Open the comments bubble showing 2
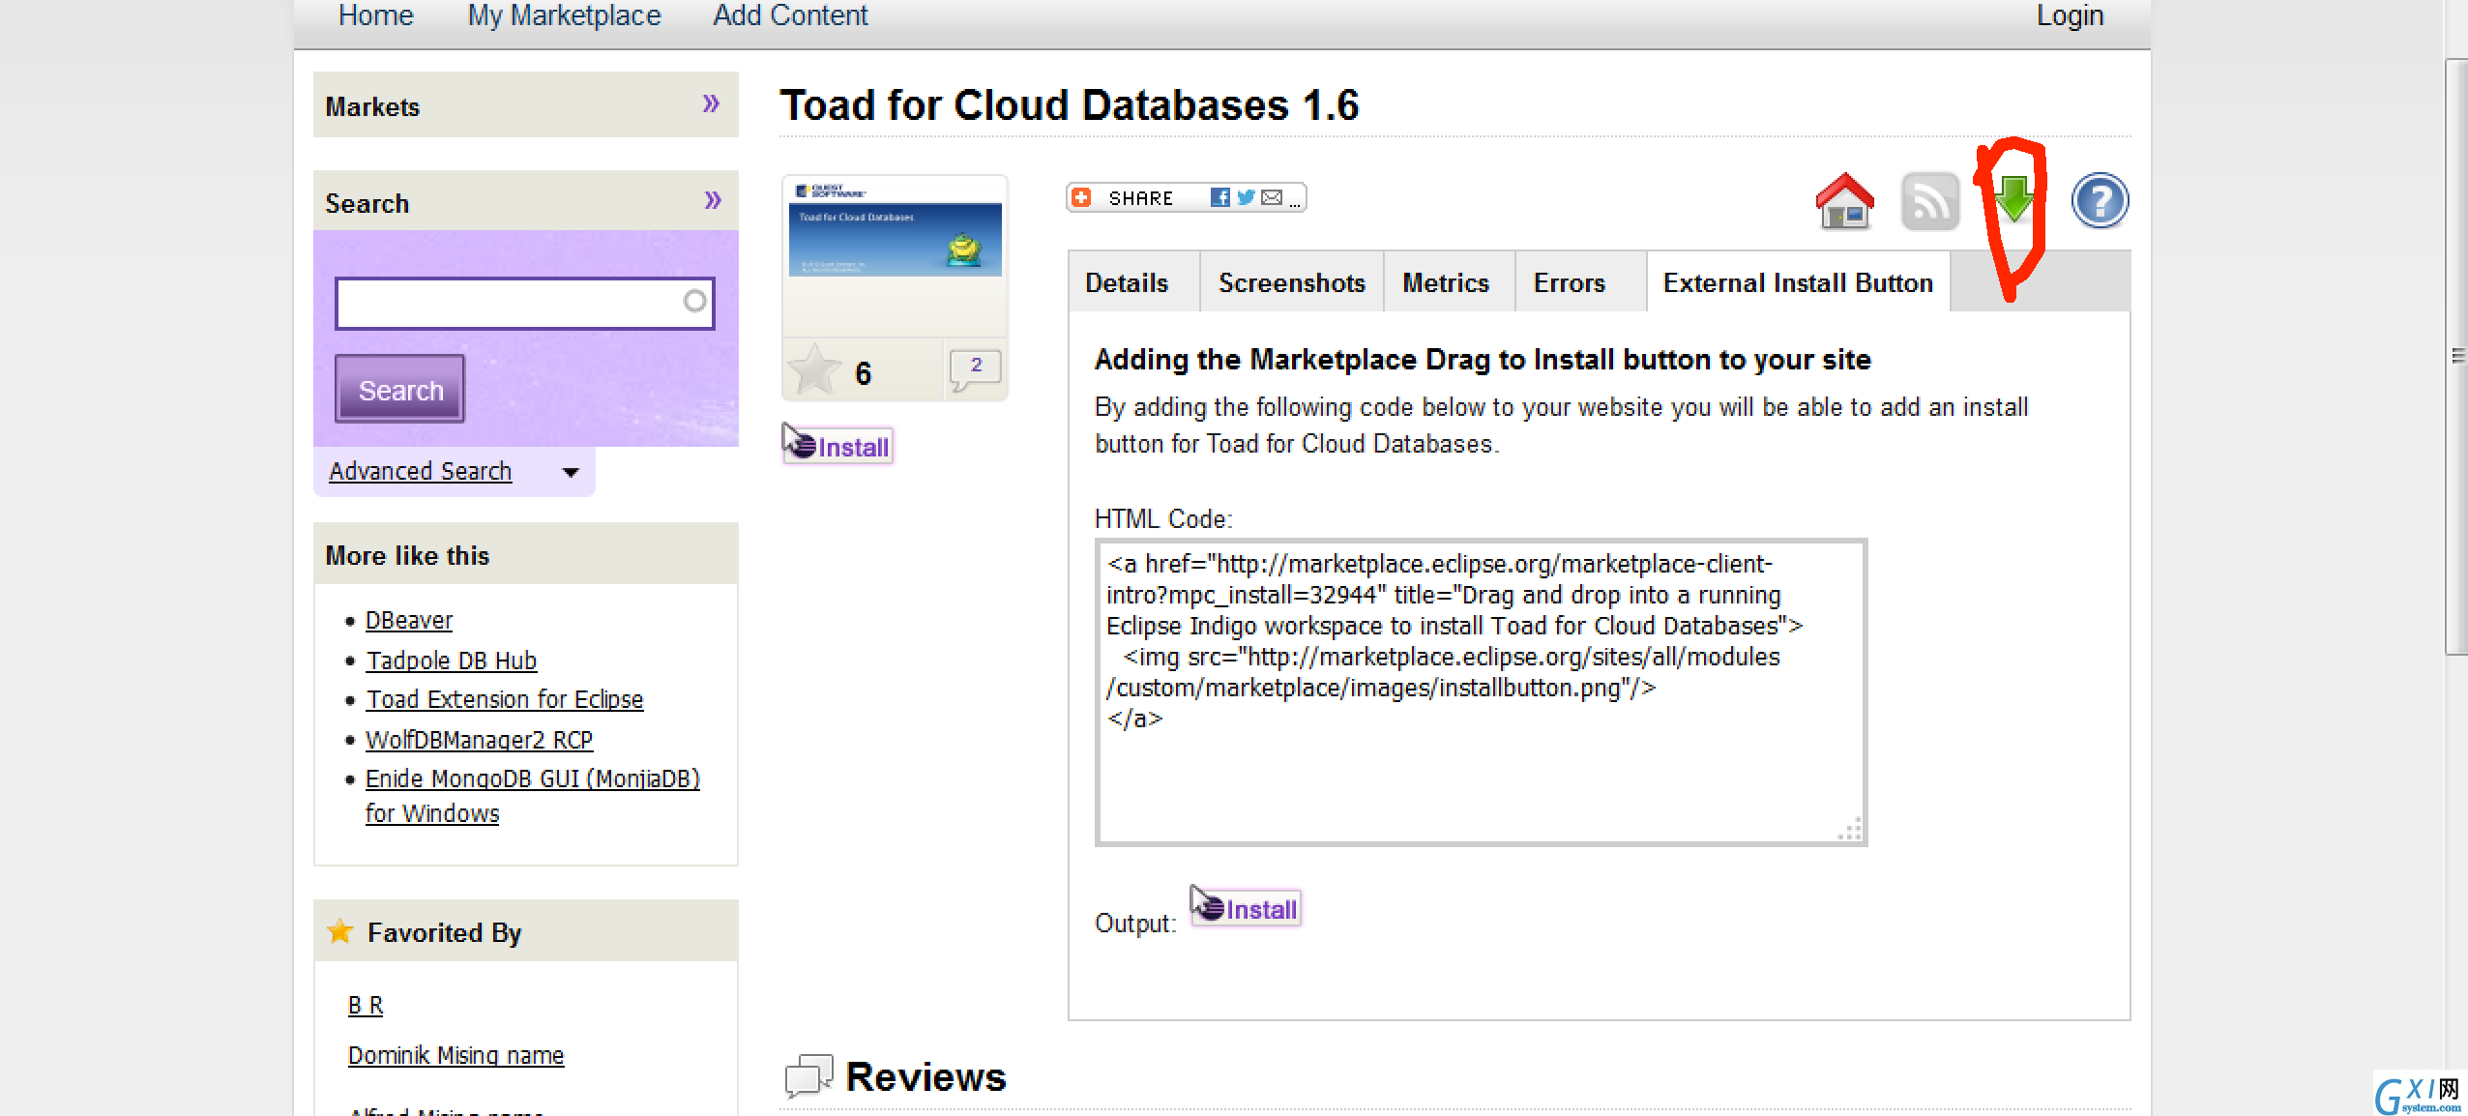This screenshot has width=2468, height=1116. (975, 370)
